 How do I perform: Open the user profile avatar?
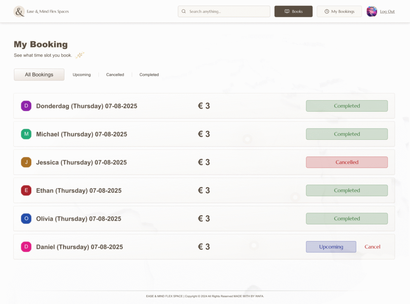(x=372, y=12)
